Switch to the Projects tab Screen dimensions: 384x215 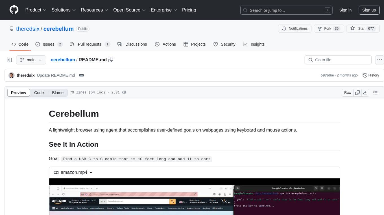(x=195, y=44)
